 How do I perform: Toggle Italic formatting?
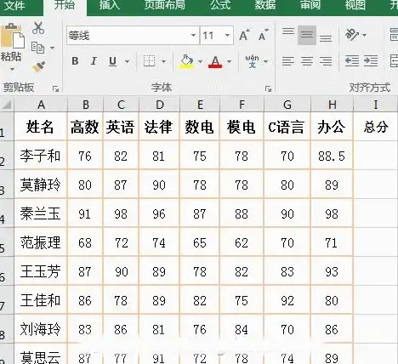[94, 61]
